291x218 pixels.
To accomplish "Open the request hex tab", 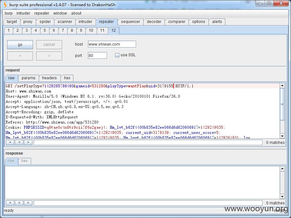I will point(67,78).
